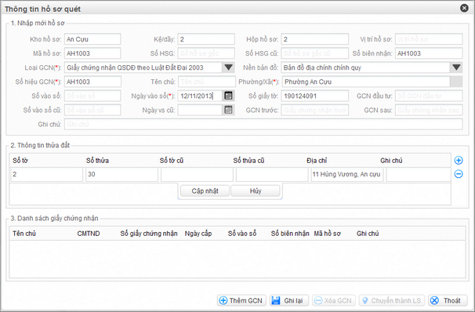Open the Ngày vào sổ calendar picker

pyautogui.click(x=228, y=96)
